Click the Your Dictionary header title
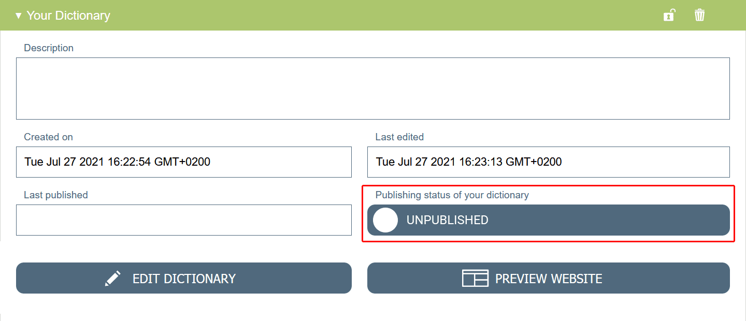746x321 pixels. [x=68, y=16]
